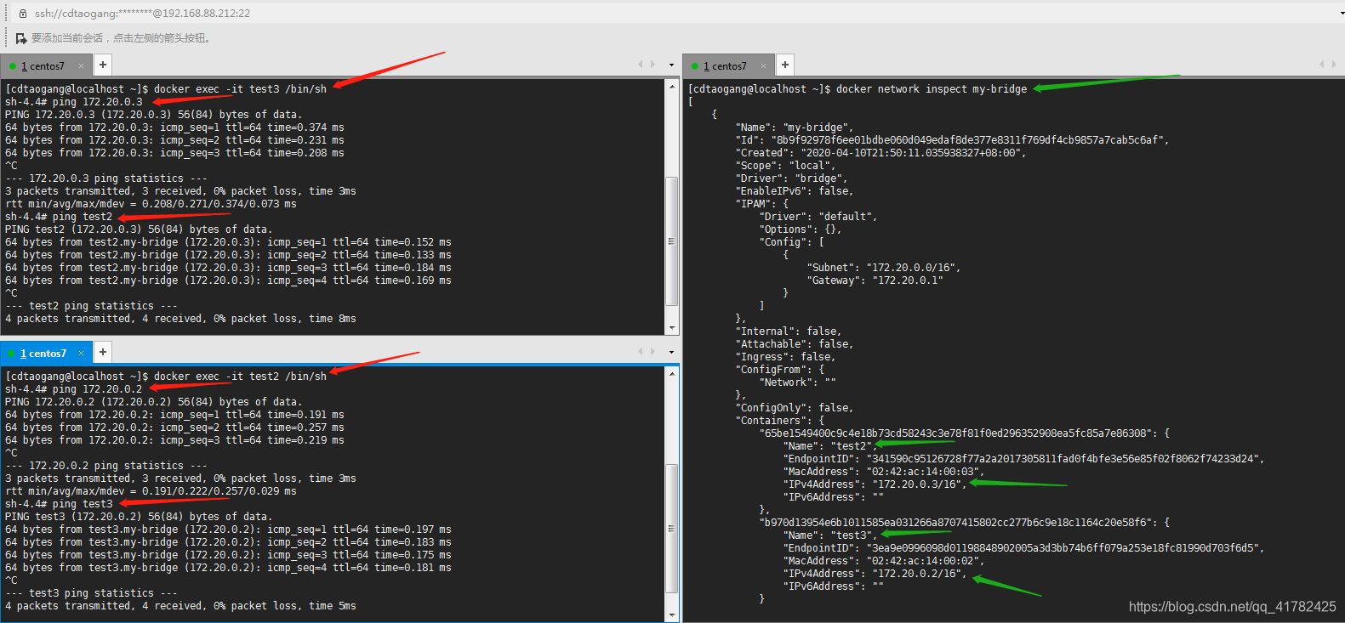Click the '"Scope": "local"' line
This screenshot has height=623, width=1345.
click(786, 166)
